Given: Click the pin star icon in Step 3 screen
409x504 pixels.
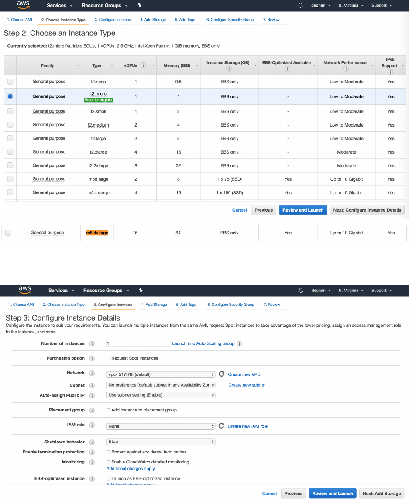Looking at the screenshot, I should coord(141,290).
